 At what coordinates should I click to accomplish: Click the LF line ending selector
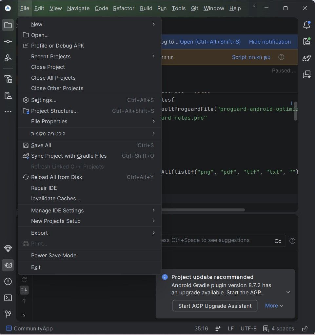pyautogui.click(x=230, y=328)
